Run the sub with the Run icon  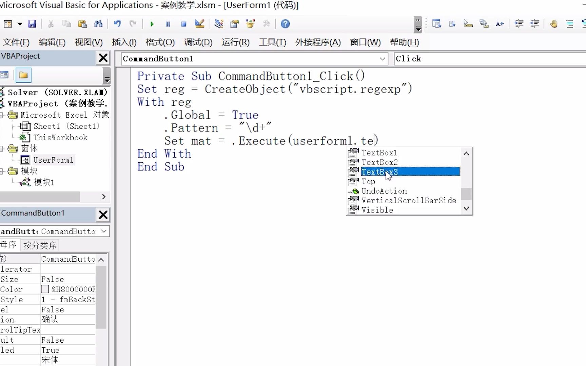coord(152,24)
